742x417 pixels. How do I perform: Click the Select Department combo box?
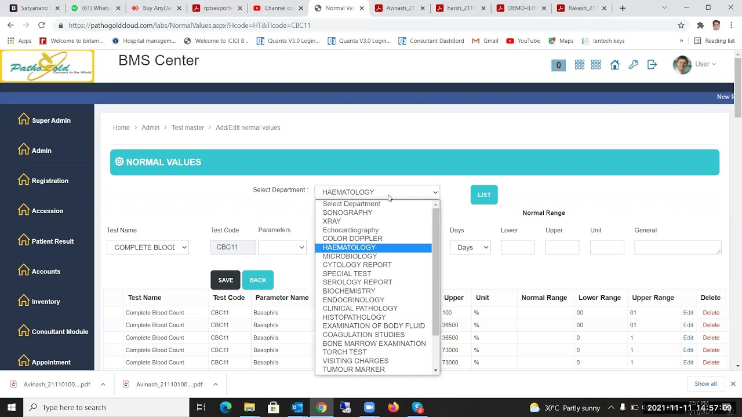pos(377,192)
